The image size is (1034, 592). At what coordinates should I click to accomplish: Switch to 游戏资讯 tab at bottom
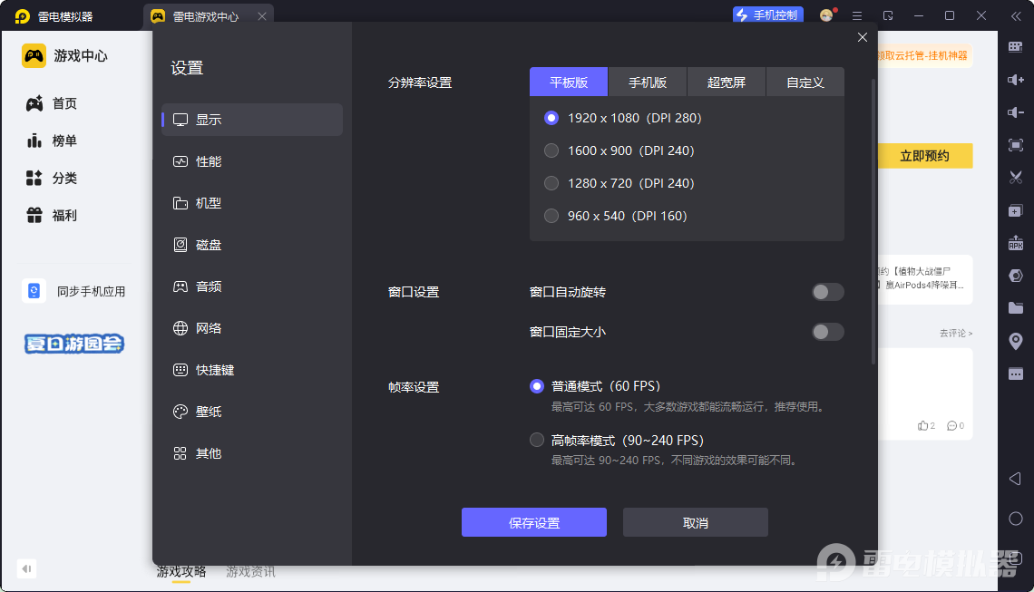[x=250, y=571]
